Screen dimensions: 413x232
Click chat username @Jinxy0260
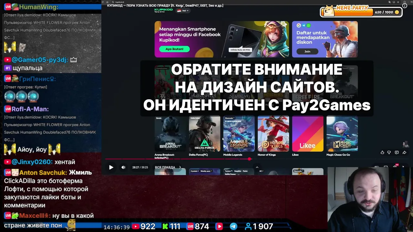pyautogui.click(x=32, y=162)
